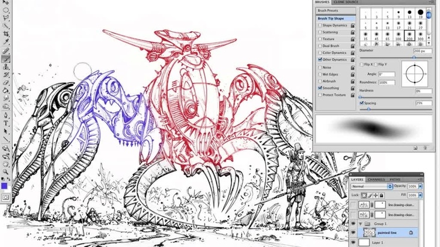
Task: Select the Elliptical Marquee tool
Action: click(5, 10)
